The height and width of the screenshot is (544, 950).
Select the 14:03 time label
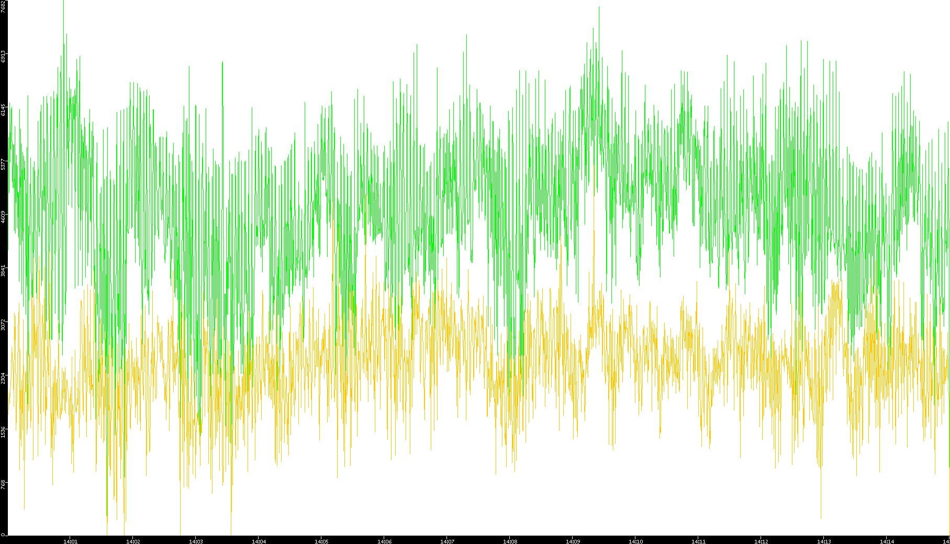click(196, 541)
